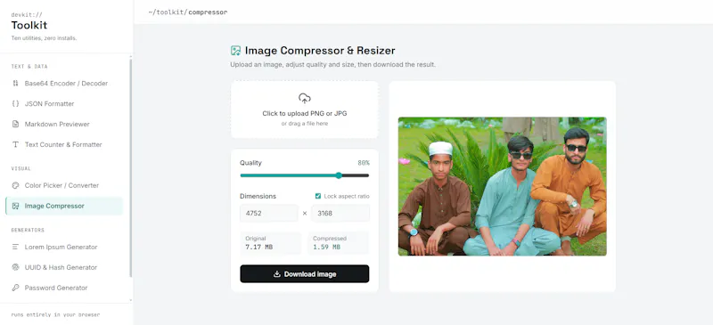Click the uploaded image preview thumbnail
The image size is (713, 325).
pyautogui.click(x=503, y=186)
